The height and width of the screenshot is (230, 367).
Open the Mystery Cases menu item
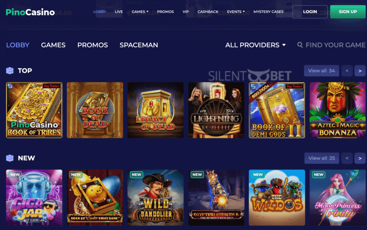coord(268,12)
